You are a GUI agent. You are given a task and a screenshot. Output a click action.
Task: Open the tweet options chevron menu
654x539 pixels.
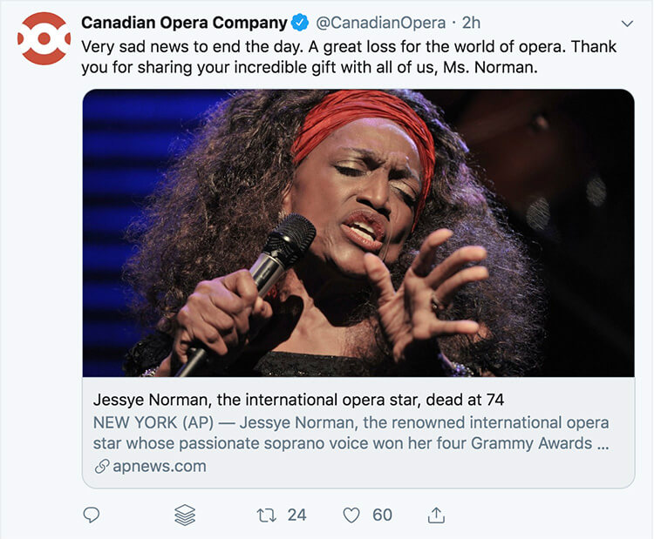627,23
